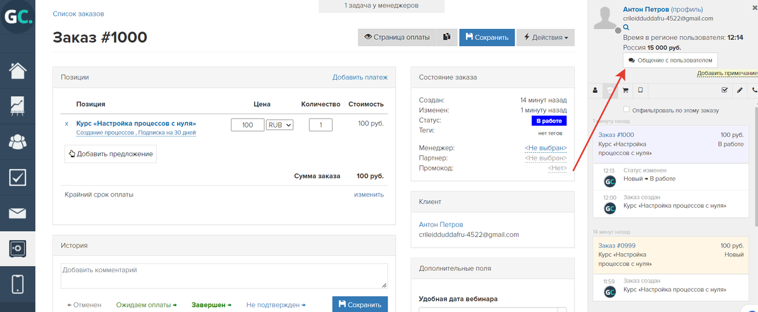Click 'изменить' payment deadline link
The height and width of the screenshot is (312, 758).
369,195
